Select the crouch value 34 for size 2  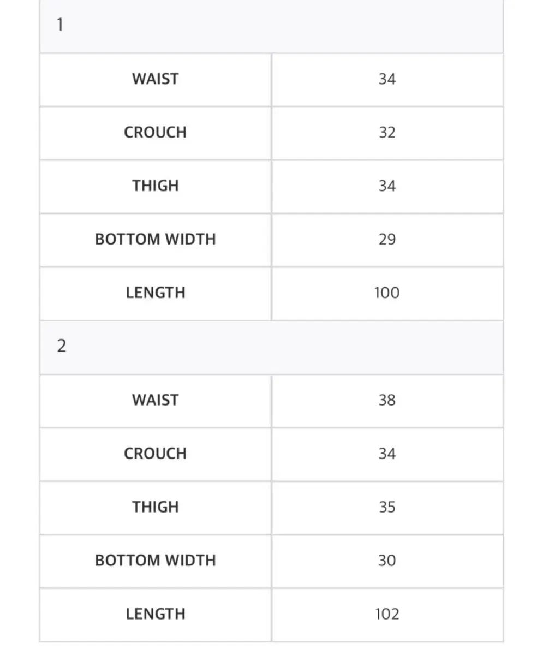387,453
